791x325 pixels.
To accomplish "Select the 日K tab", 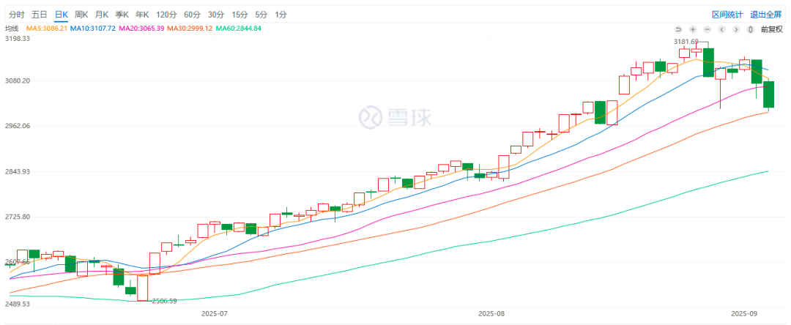I will tap(61, 15).
